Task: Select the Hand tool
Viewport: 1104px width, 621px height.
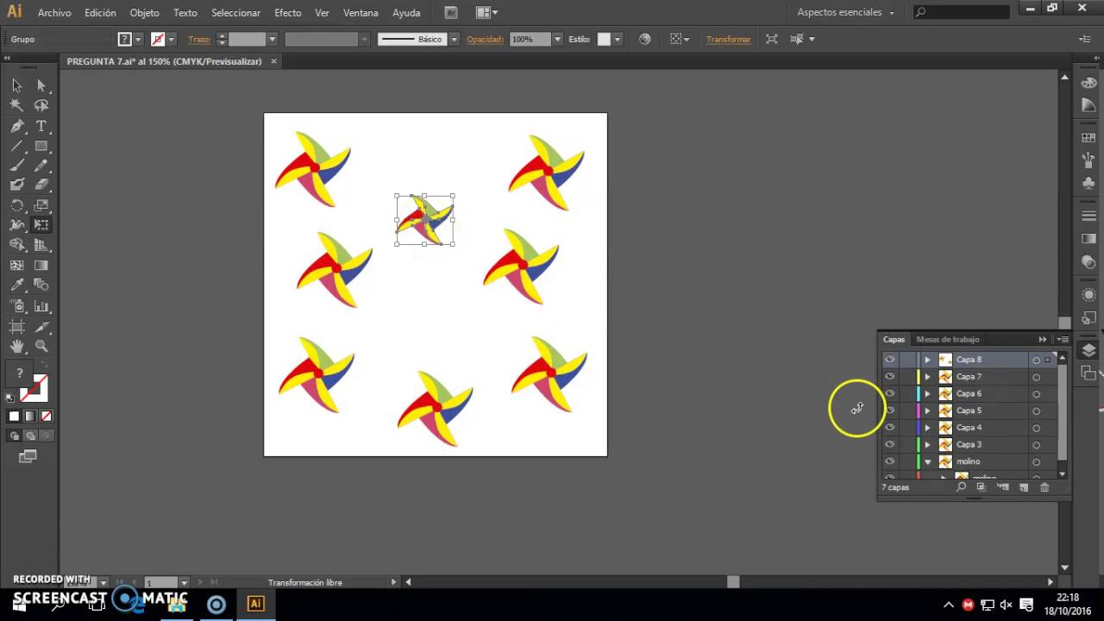Action: [16, 347]
